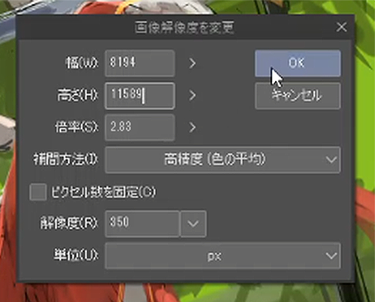
Task: Click the 補間方法(I) label text
Action: (66, 159)
